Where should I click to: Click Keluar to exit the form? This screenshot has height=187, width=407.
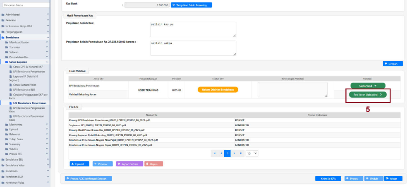393,178
